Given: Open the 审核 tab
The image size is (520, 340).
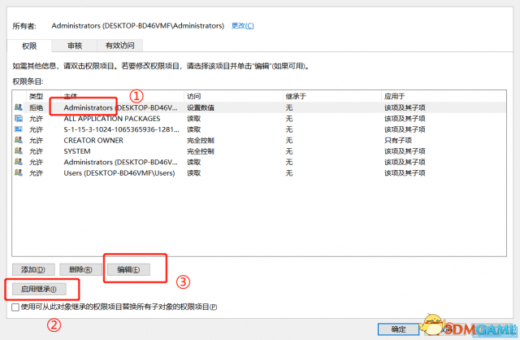Looking at the screenshot, I should click(74, 46).
